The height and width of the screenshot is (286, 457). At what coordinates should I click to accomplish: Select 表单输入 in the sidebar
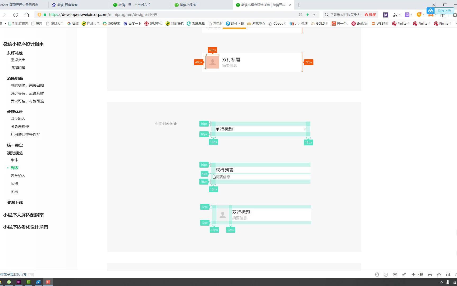tap(18, 176)
